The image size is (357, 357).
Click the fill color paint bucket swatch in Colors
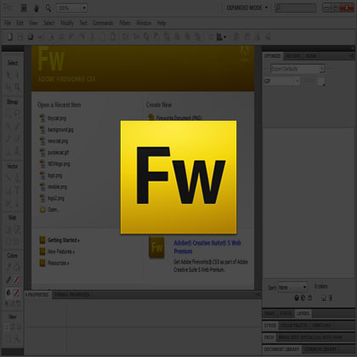(17, 292)
